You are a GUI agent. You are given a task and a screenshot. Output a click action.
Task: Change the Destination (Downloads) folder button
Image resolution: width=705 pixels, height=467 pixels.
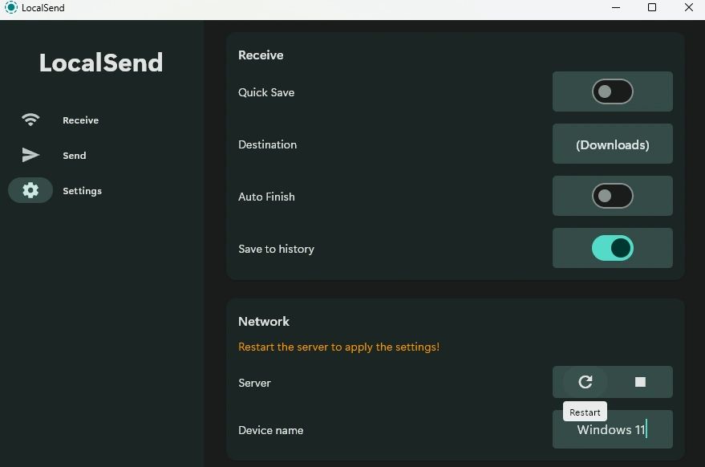point(613,144)
